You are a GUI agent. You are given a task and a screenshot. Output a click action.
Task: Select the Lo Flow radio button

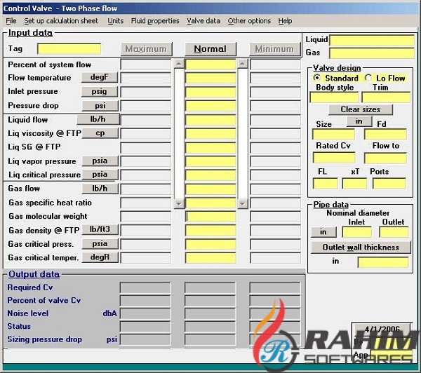point(369,78)
